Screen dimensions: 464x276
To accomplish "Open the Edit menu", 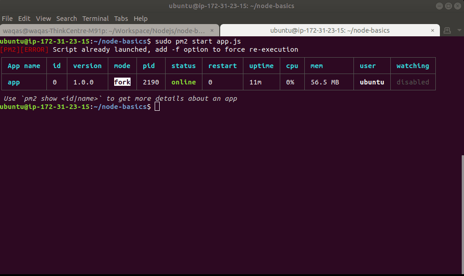I will (x=24, y=19).
